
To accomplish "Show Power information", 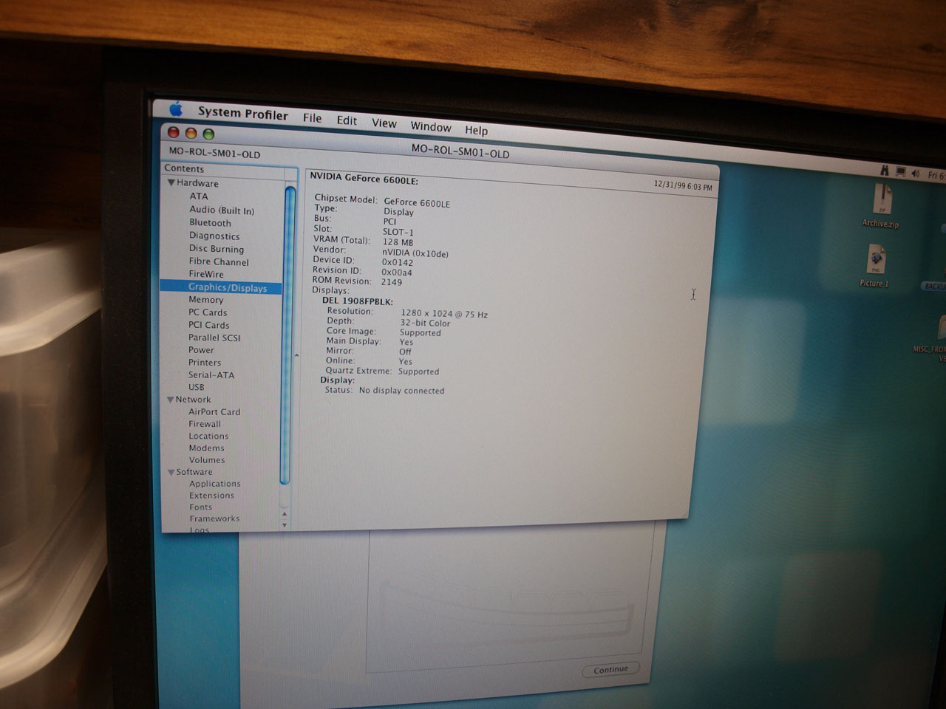I will click(201, 350).
